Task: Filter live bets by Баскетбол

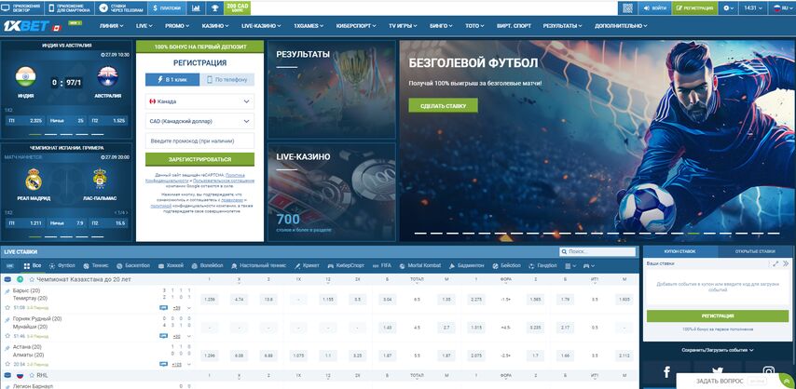Action: pos(133,265)
